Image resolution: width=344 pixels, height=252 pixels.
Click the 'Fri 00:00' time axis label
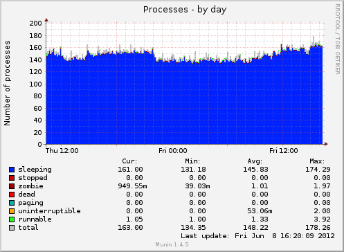coord(173,151)
